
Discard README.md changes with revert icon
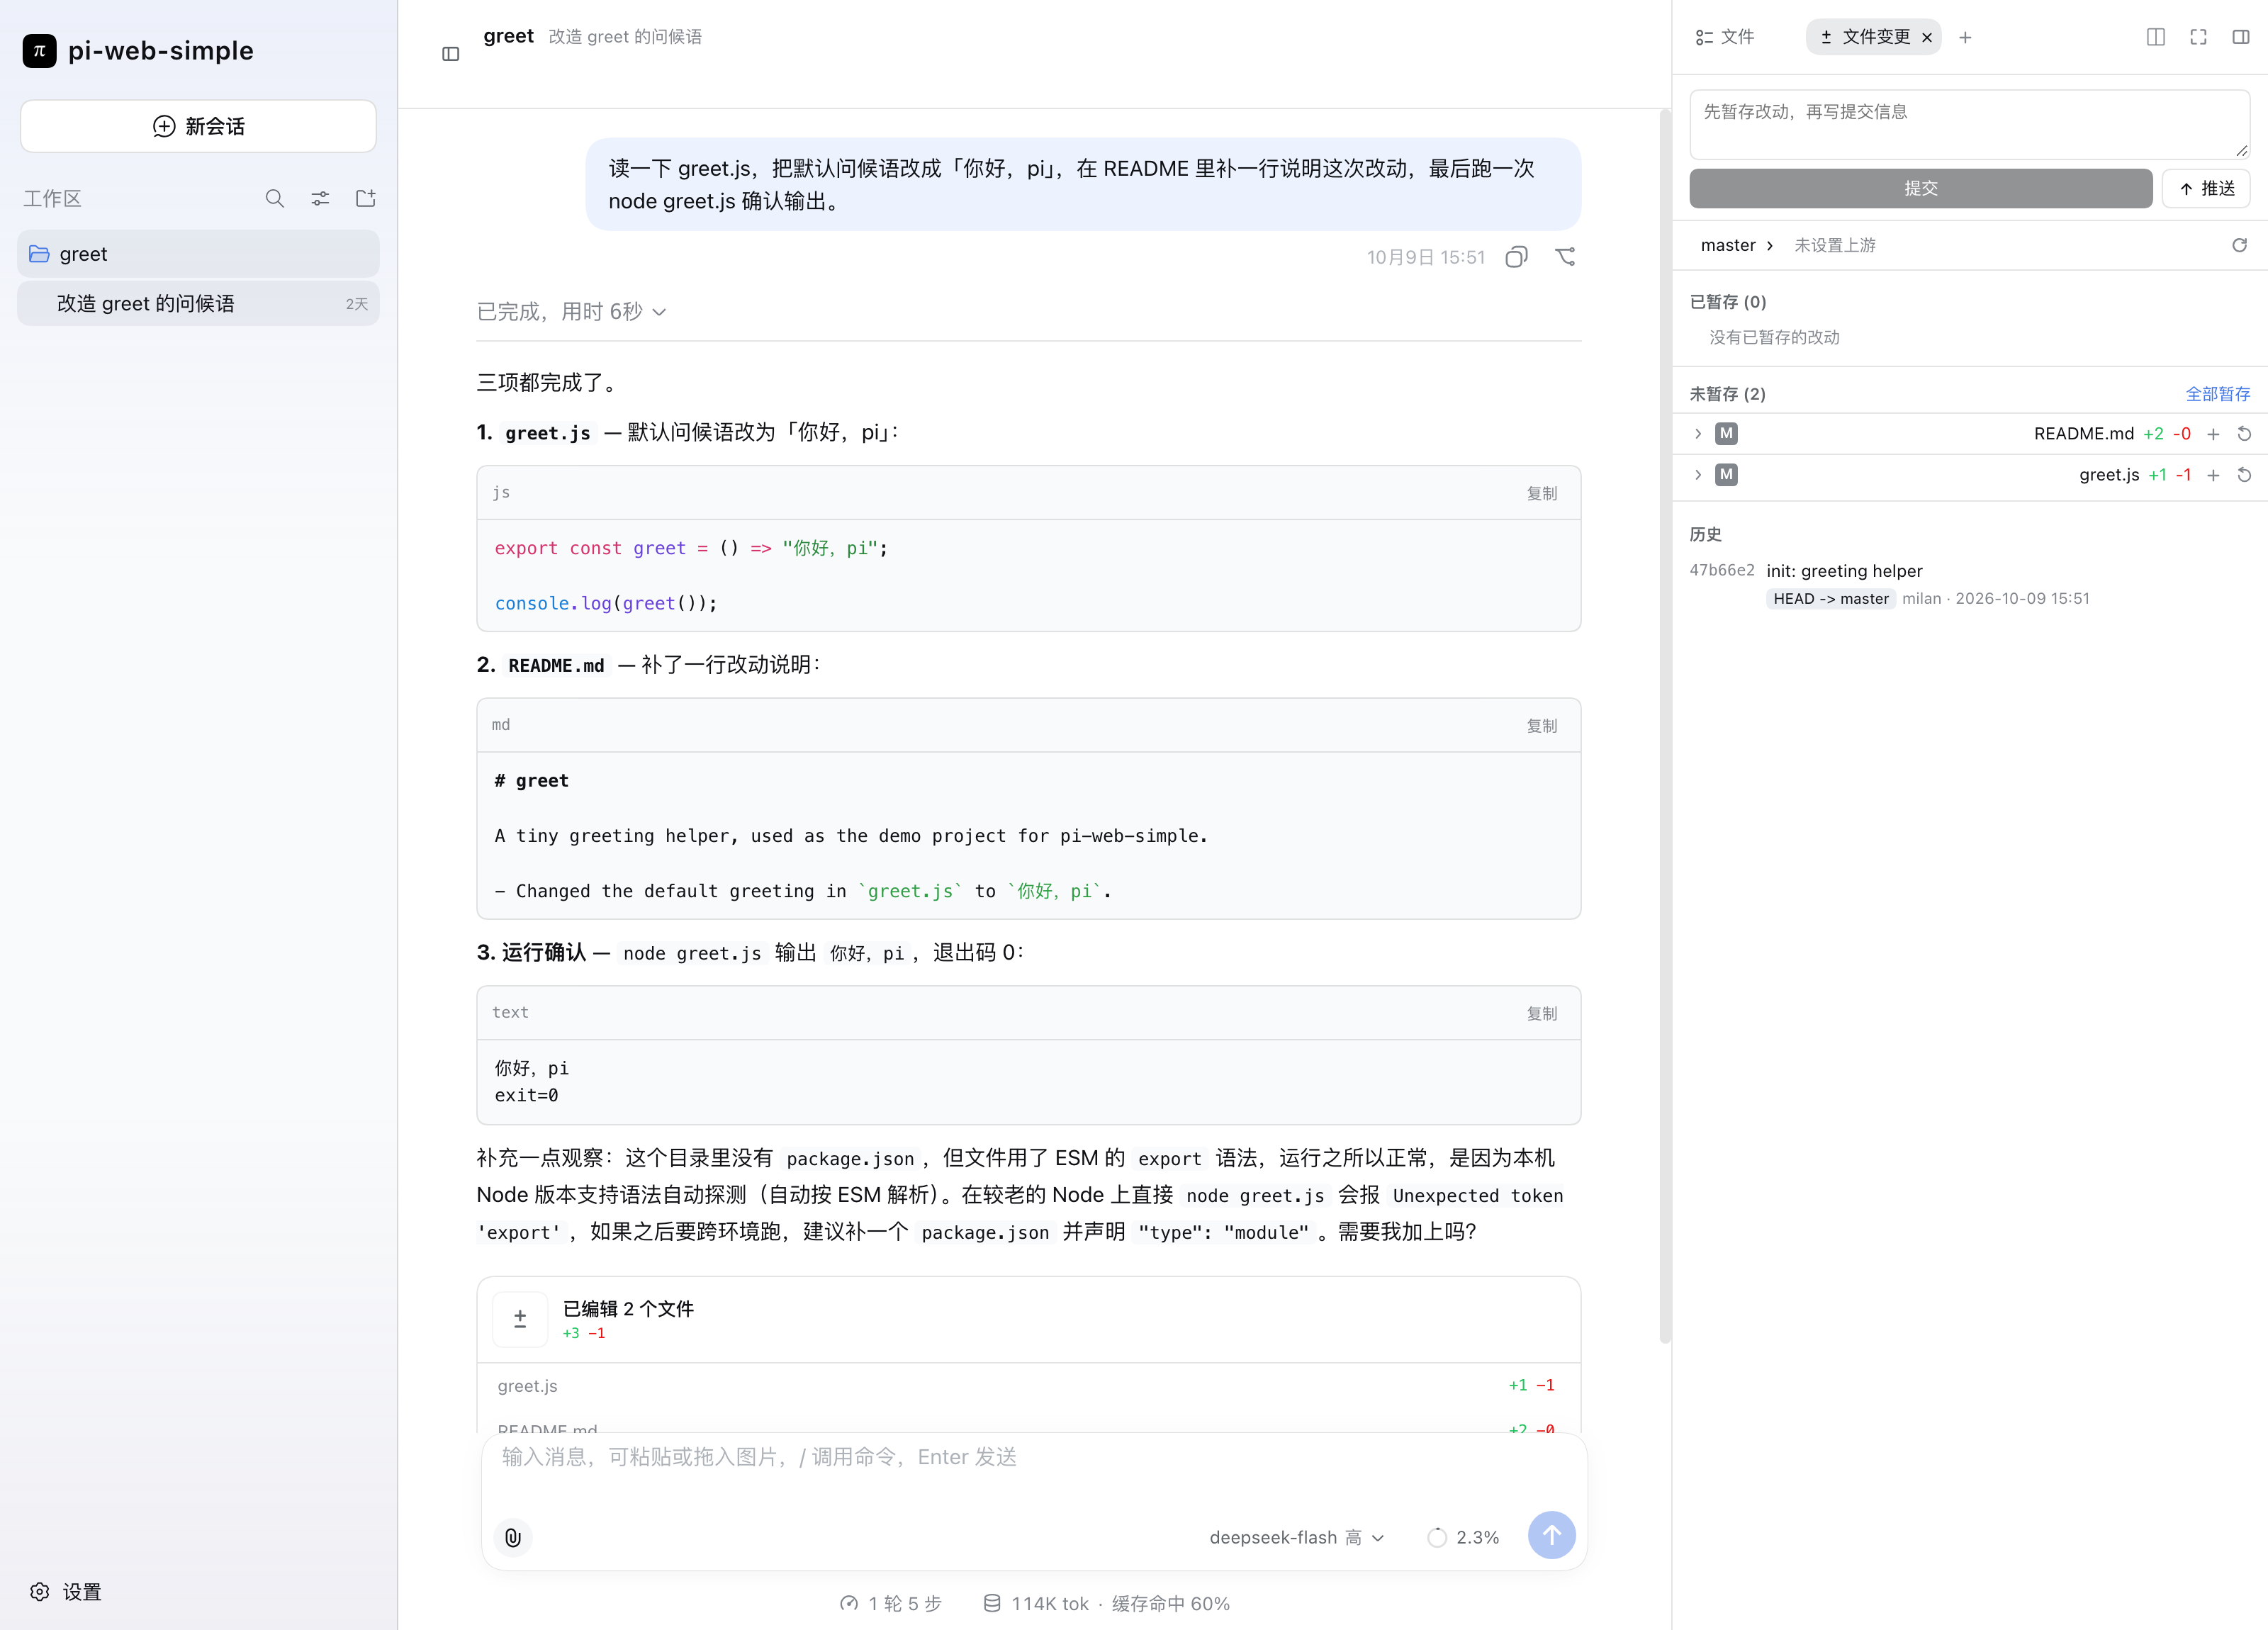point(2244,434)
